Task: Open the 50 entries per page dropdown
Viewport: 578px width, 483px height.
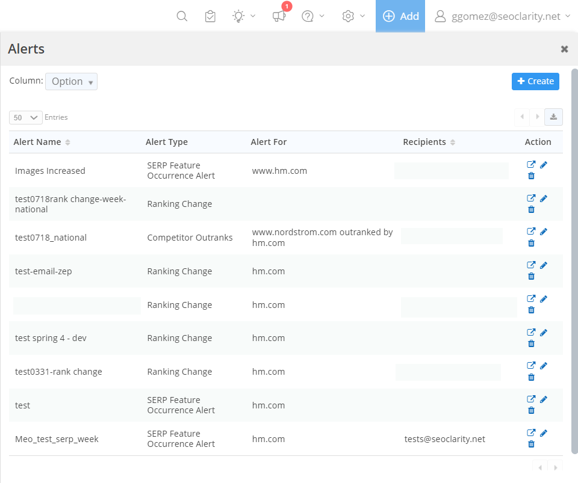Action: point(26,117)
